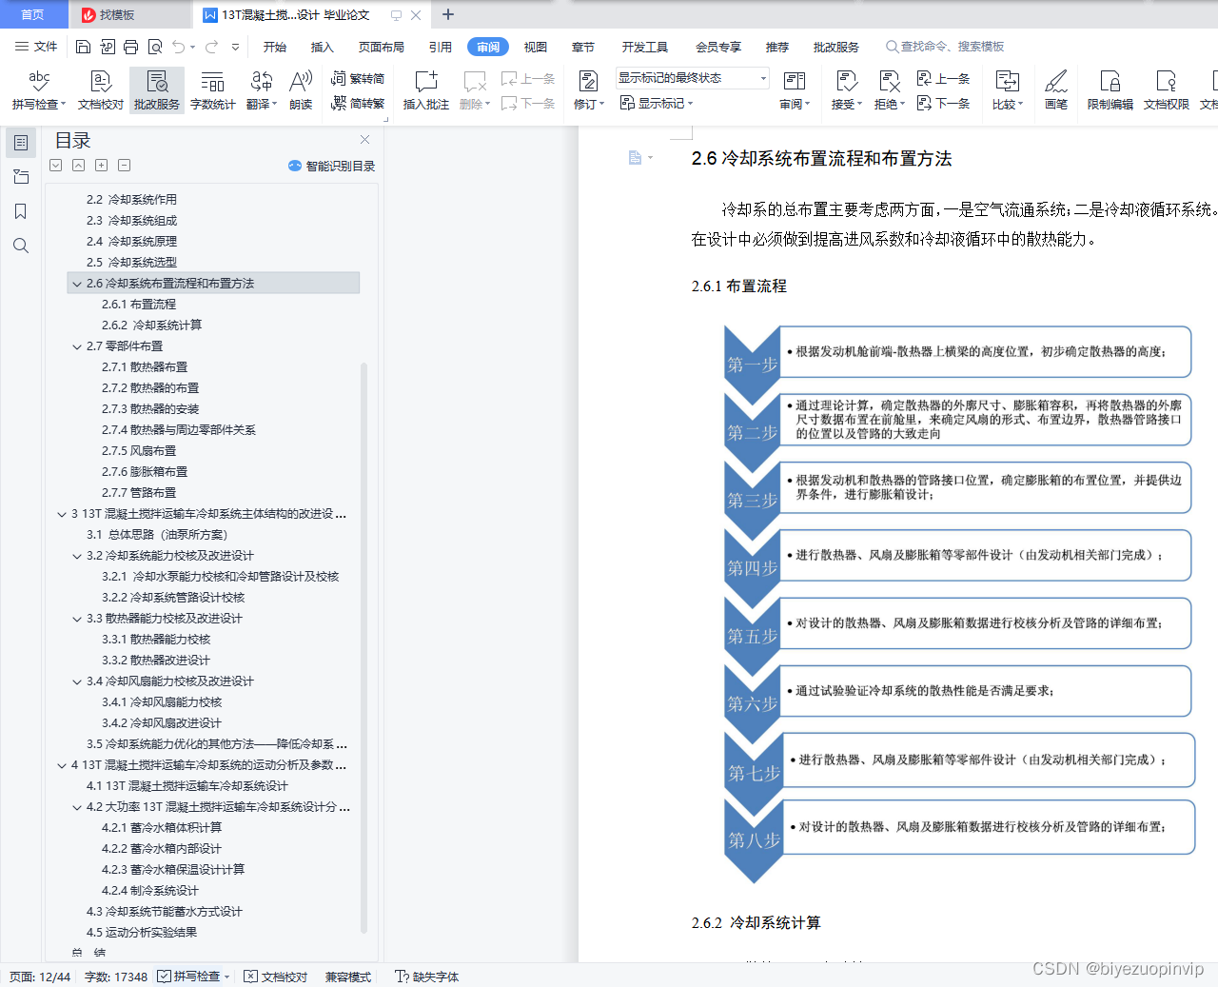
Task: Collapse the 3.4 冷却风扇能力校核及改进设计 node
Action: 77,681
